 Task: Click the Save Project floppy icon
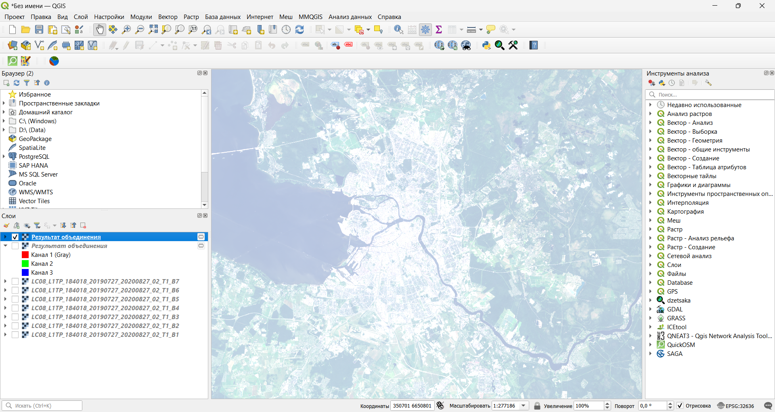click(x=39, y=29)
